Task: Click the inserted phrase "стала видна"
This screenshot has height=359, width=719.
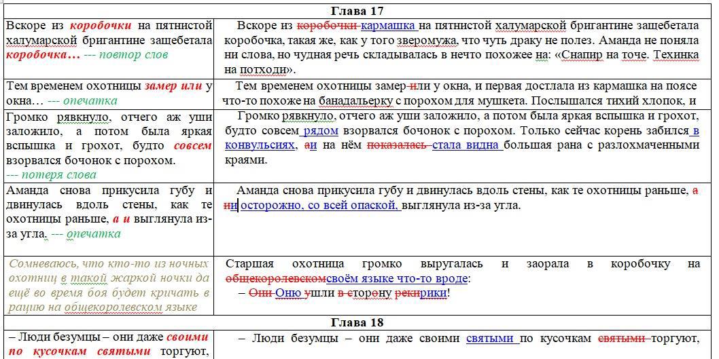Action: pos(466,146)
